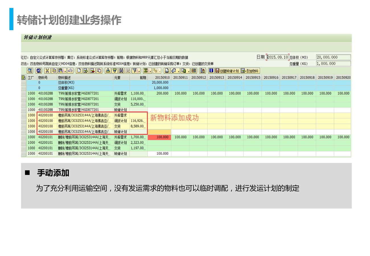
Task: Click the 日期 input field
Action: click(x=277, y=57)
